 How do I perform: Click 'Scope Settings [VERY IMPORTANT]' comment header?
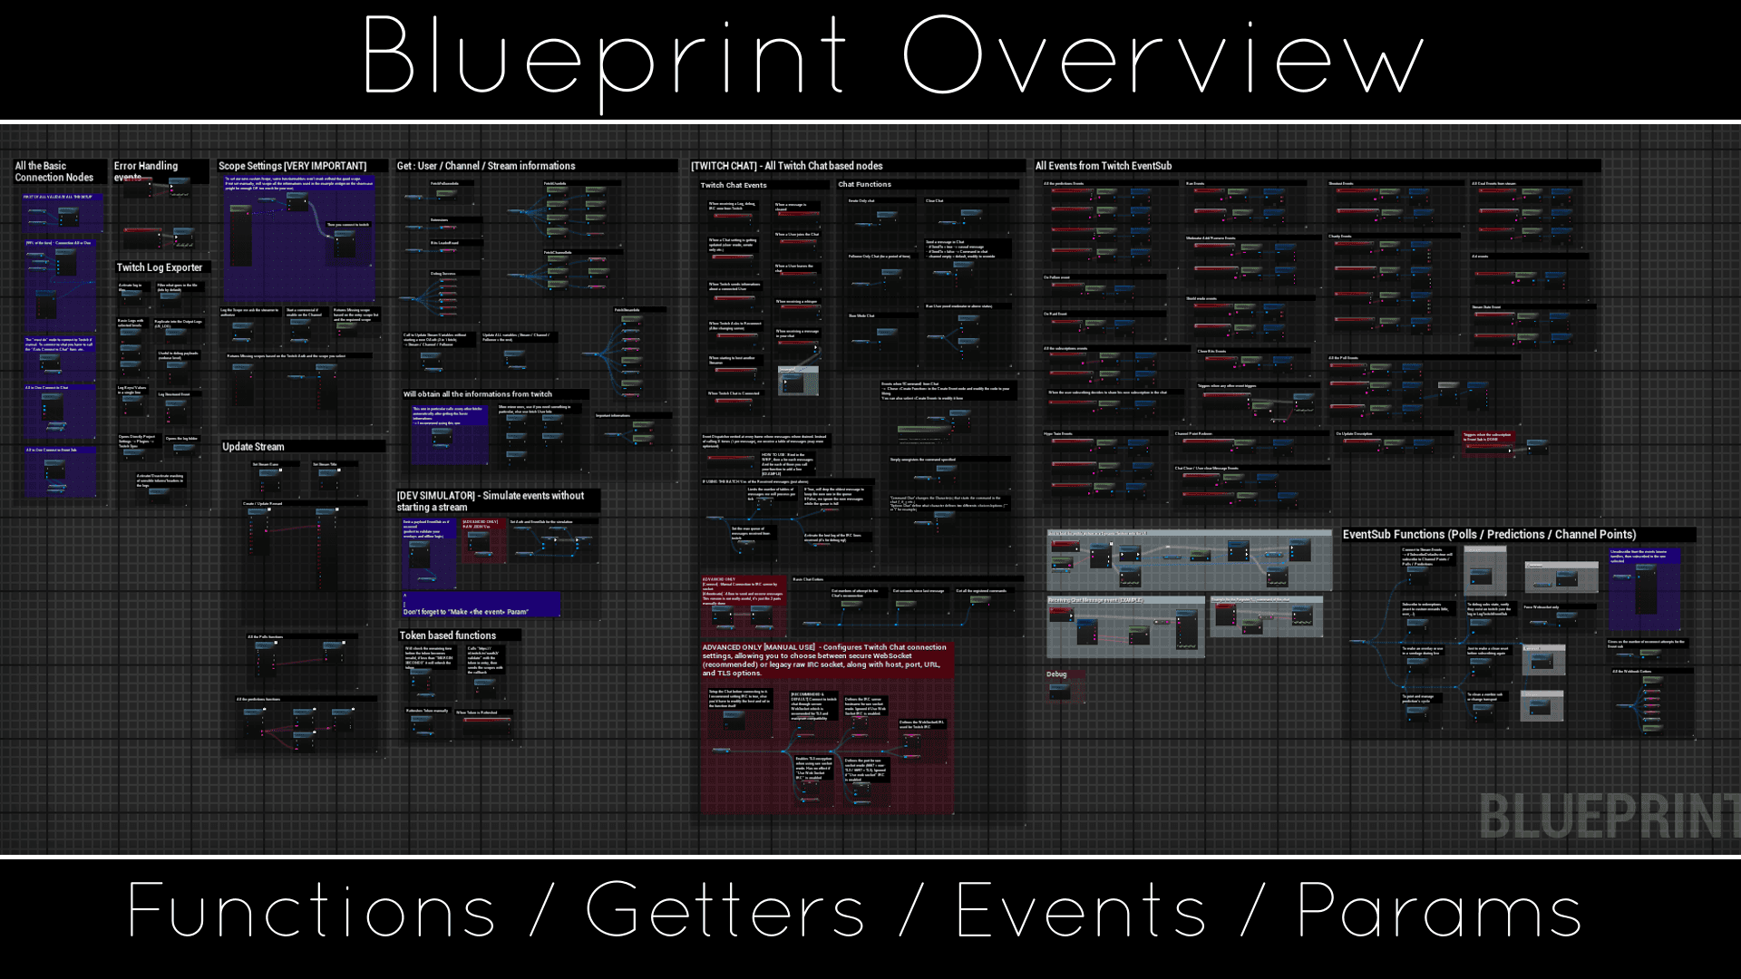[x=292, y=166]
